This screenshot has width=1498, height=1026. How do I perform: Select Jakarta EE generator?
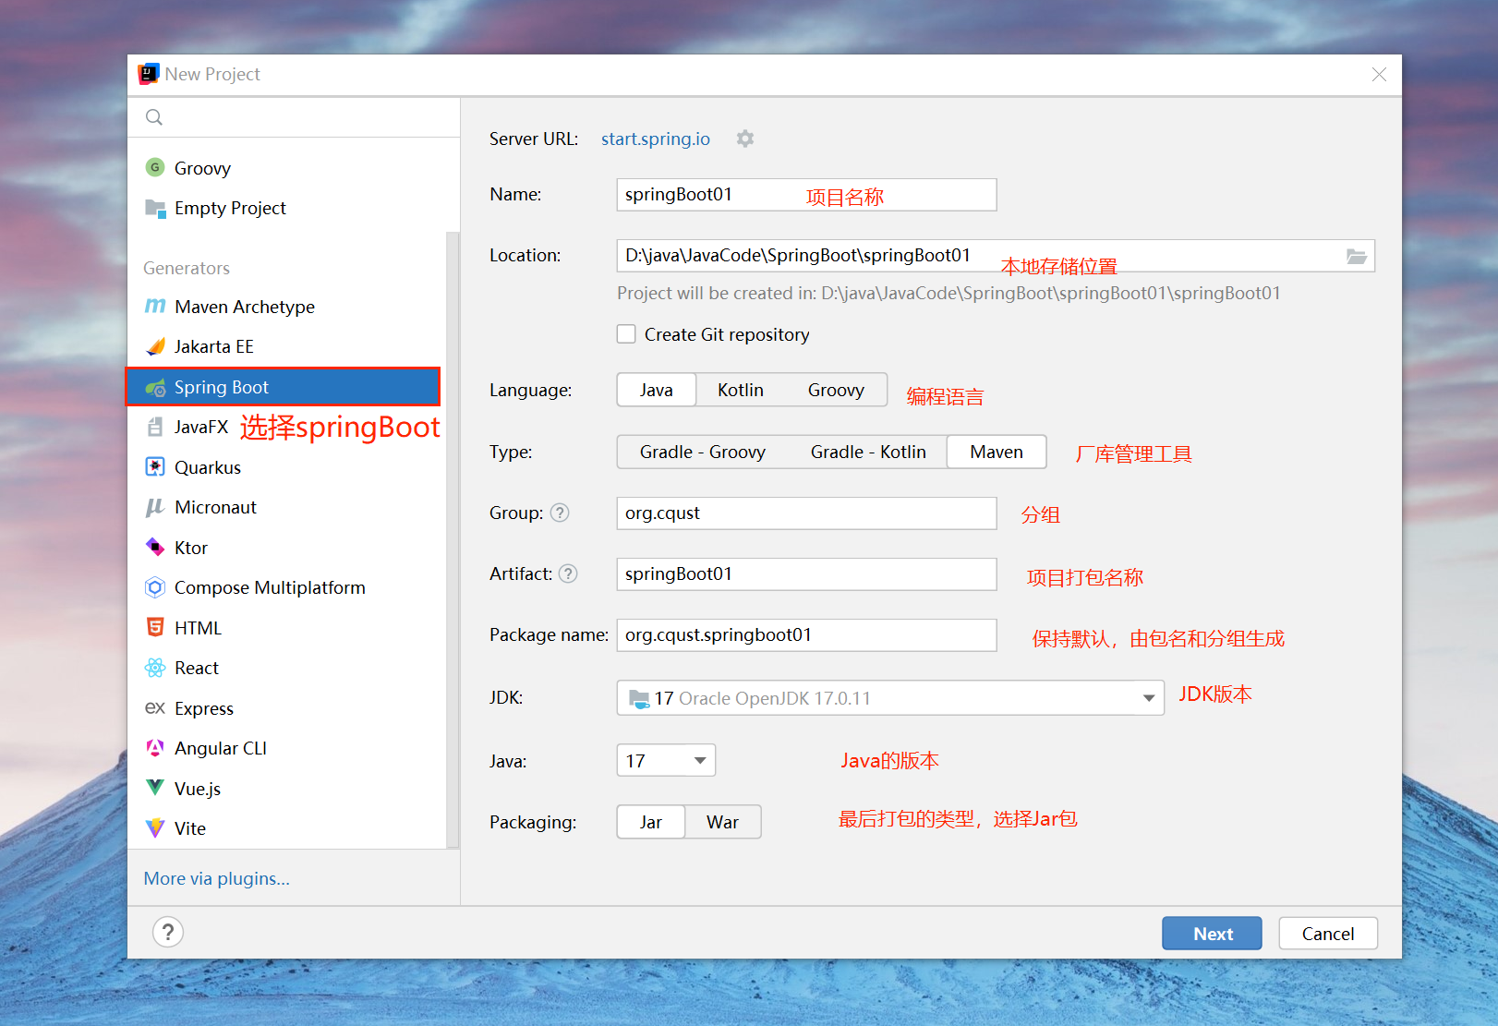[x=286, y=346]
